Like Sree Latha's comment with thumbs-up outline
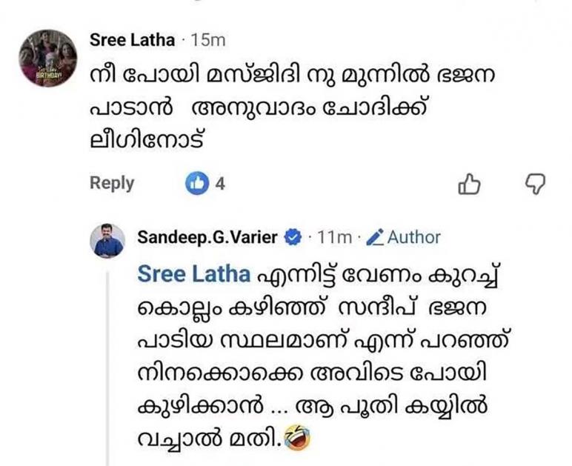572x466 pixels. (469, 184)
